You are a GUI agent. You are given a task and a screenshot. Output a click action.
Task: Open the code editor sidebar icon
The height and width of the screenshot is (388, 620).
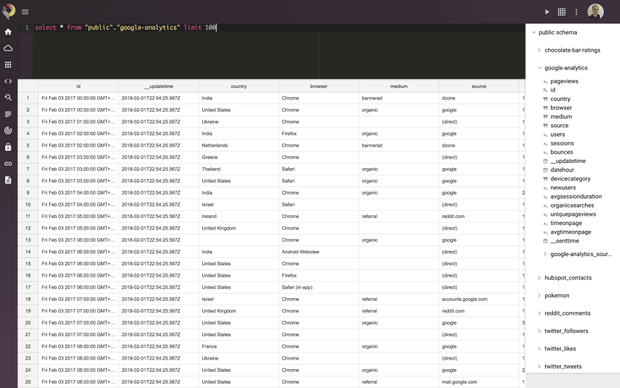click(8, 81)
